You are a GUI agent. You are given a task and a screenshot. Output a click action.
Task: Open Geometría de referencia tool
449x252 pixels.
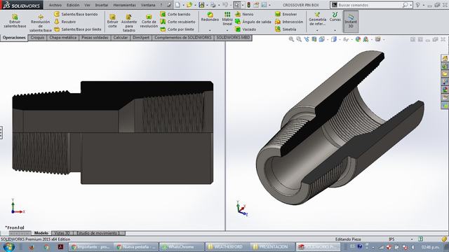coord(317,19)
